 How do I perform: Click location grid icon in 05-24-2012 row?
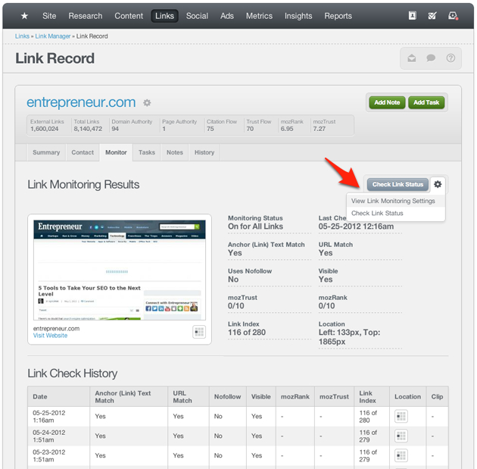point(401,436)
